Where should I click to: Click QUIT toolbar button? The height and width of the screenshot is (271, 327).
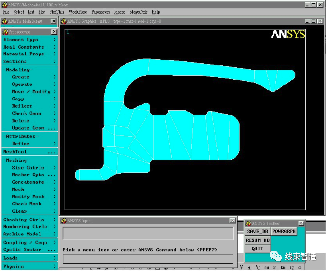point(258,249)
